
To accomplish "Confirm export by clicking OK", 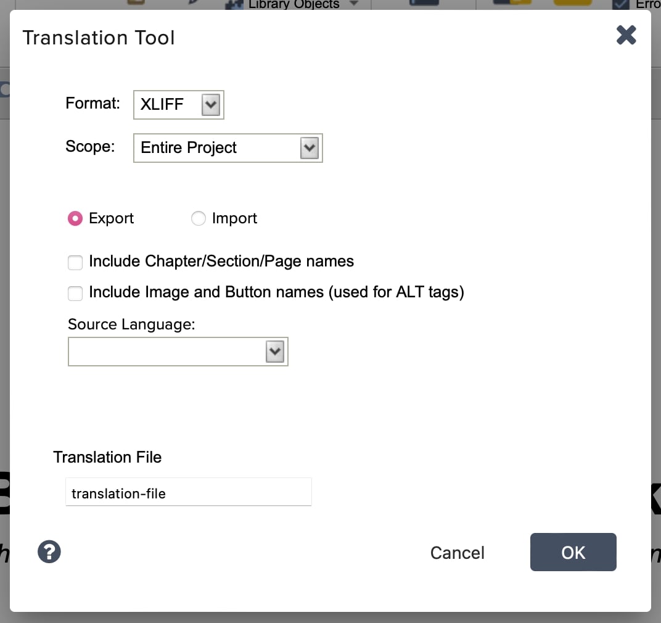I will click(x=573, y=552).
